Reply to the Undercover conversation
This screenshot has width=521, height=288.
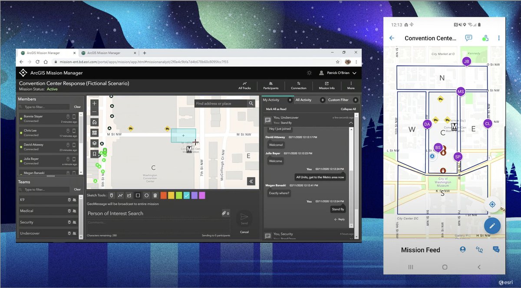pos(340,219)
